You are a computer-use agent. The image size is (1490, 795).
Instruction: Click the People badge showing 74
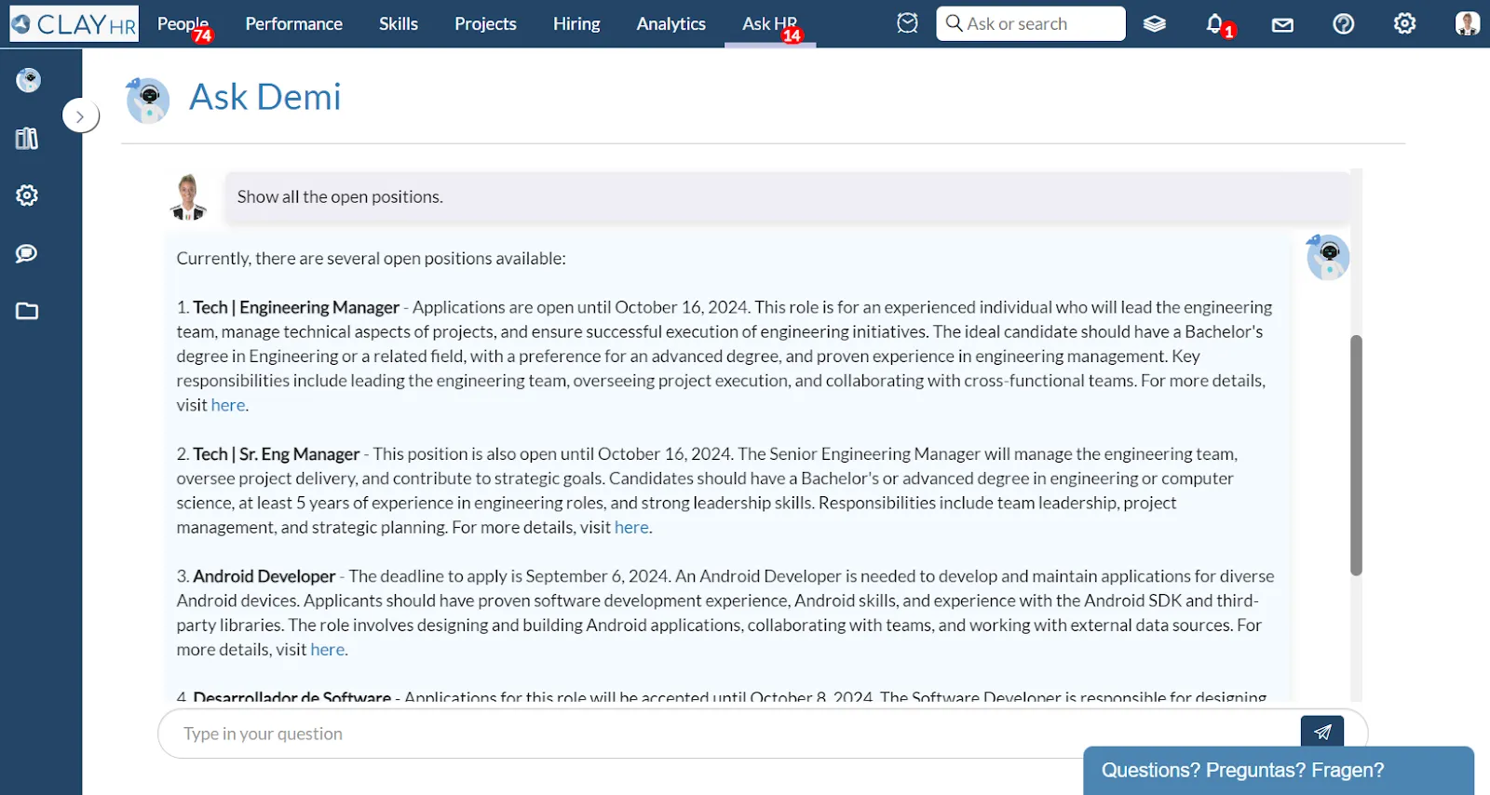(x=202, y=36)
